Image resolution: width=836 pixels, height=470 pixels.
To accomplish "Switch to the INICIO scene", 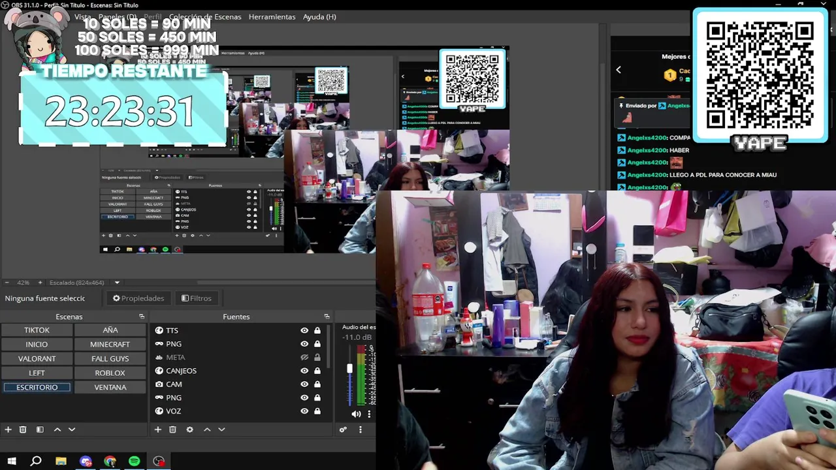I will coord(37,345).
